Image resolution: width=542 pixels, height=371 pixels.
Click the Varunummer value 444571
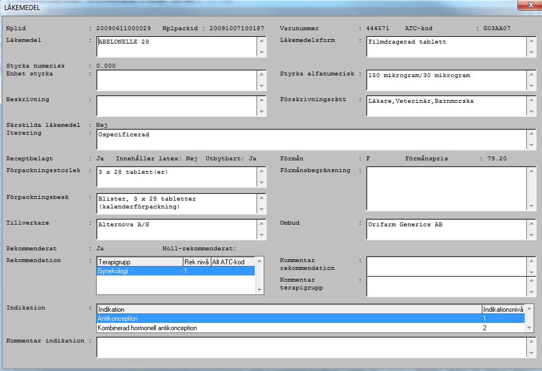(x=378, y=28)
